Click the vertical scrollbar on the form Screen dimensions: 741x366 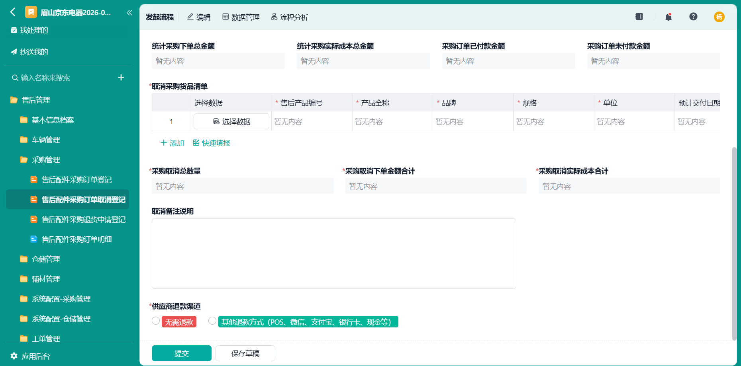pos(734,243)
